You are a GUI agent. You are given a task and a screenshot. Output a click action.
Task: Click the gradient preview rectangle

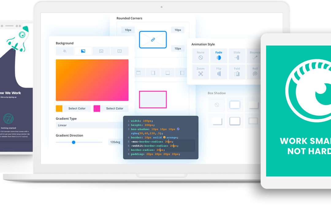coord(92,80)
